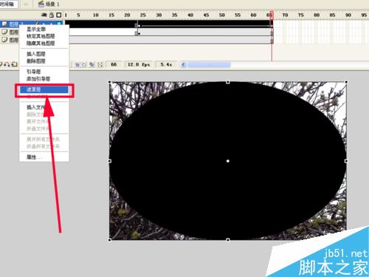Click the top-center handle of the ellipse selection
This screenshot has height=277, width=369.
click(x=228, y=82)
